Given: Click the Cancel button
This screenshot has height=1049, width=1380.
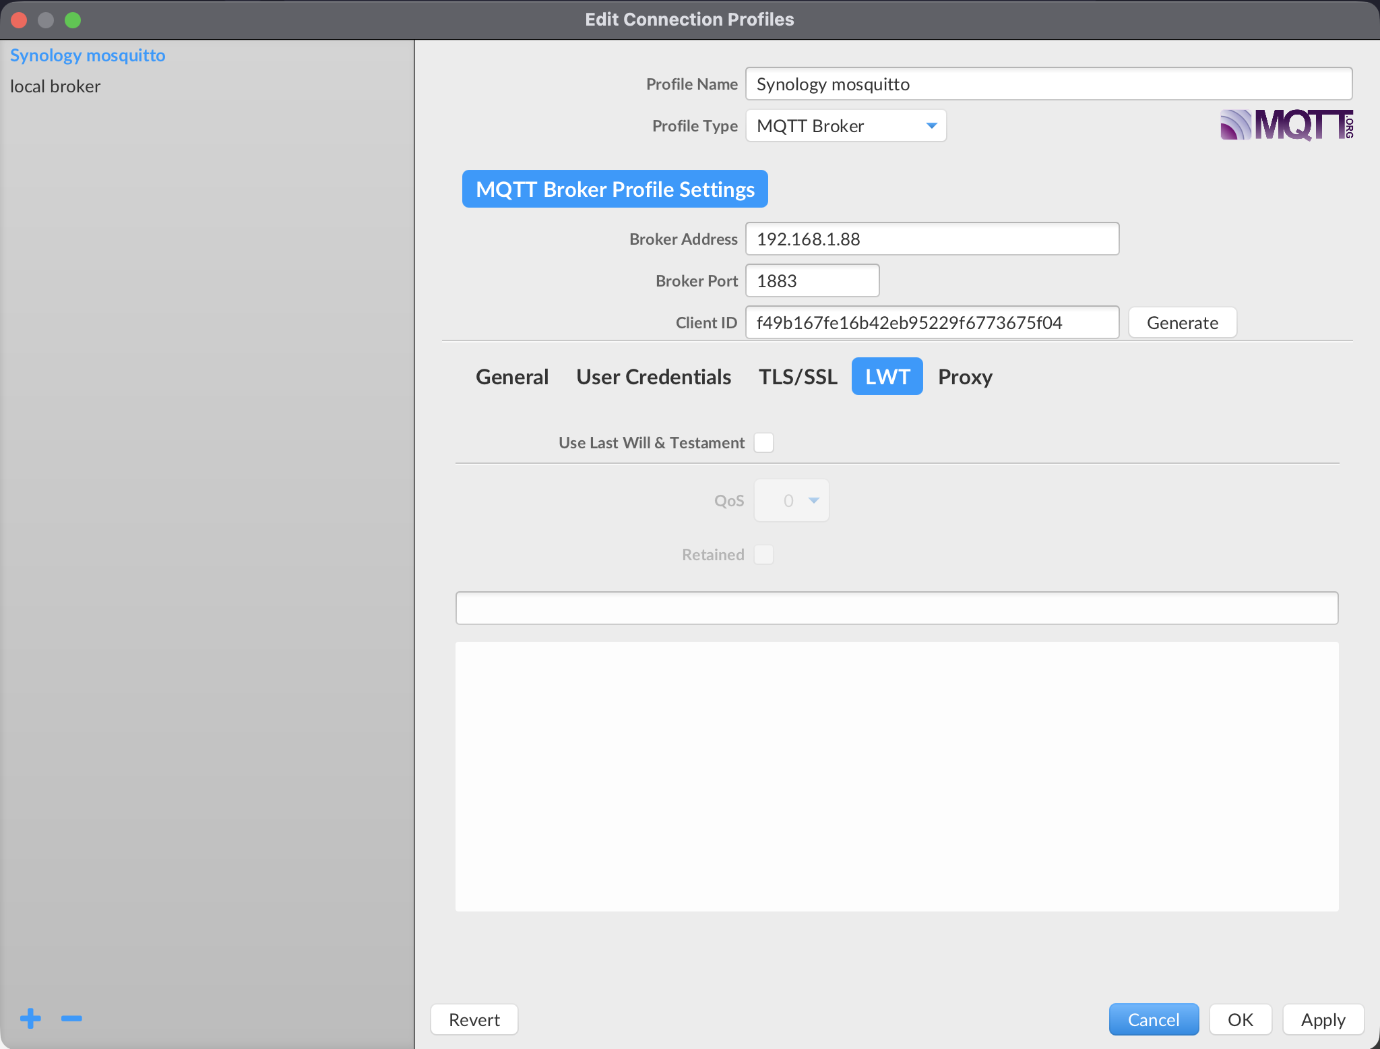Looking at the screenshot, I should coord(1154,1019).
